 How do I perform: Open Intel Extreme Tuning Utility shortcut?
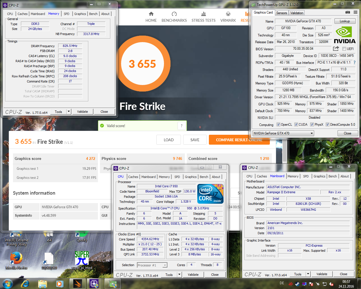16,239
